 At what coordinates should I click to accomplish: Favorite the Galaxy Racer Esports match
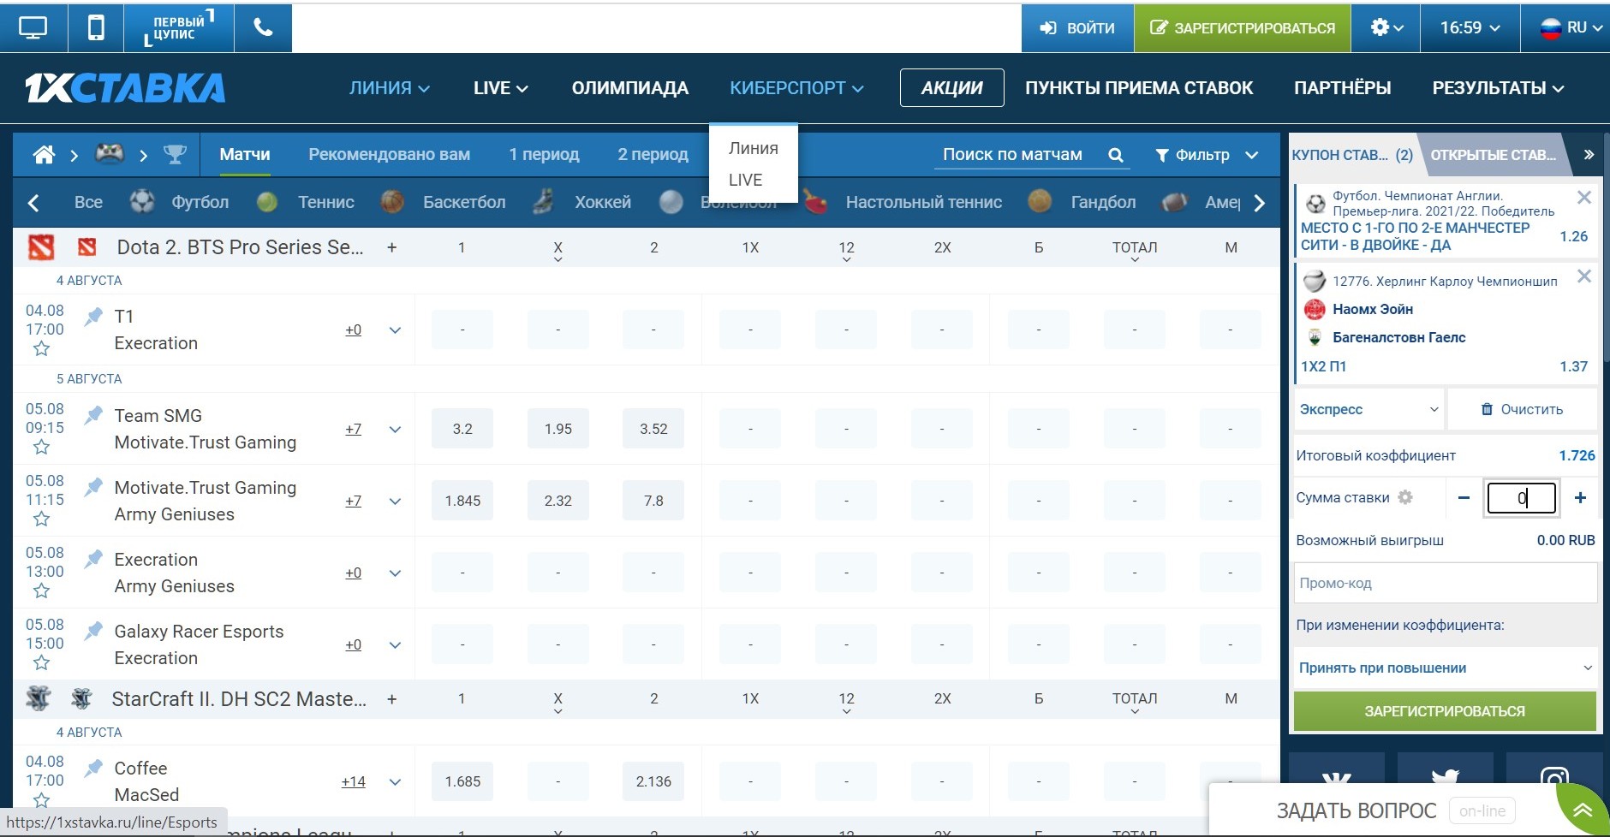41,663
